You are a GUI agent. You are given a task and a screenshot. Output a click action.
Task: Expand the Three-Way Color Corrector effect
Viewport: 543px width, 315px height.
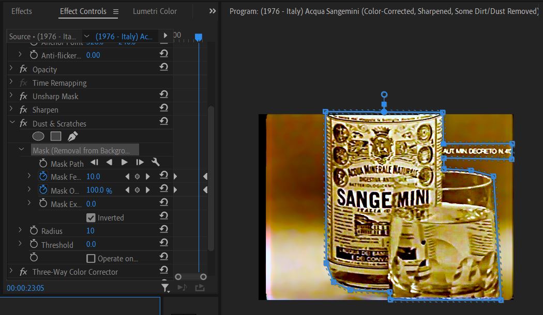11,271
